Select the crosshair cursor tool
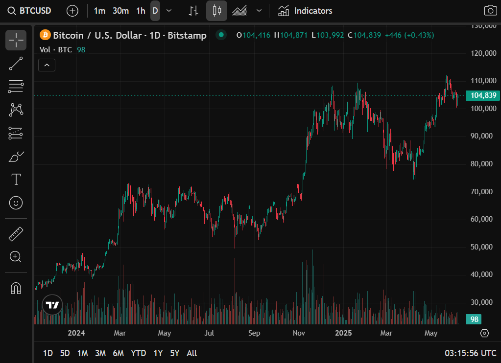Image resolution: width=501 pixels, height=363 pixels. (16, 40)
